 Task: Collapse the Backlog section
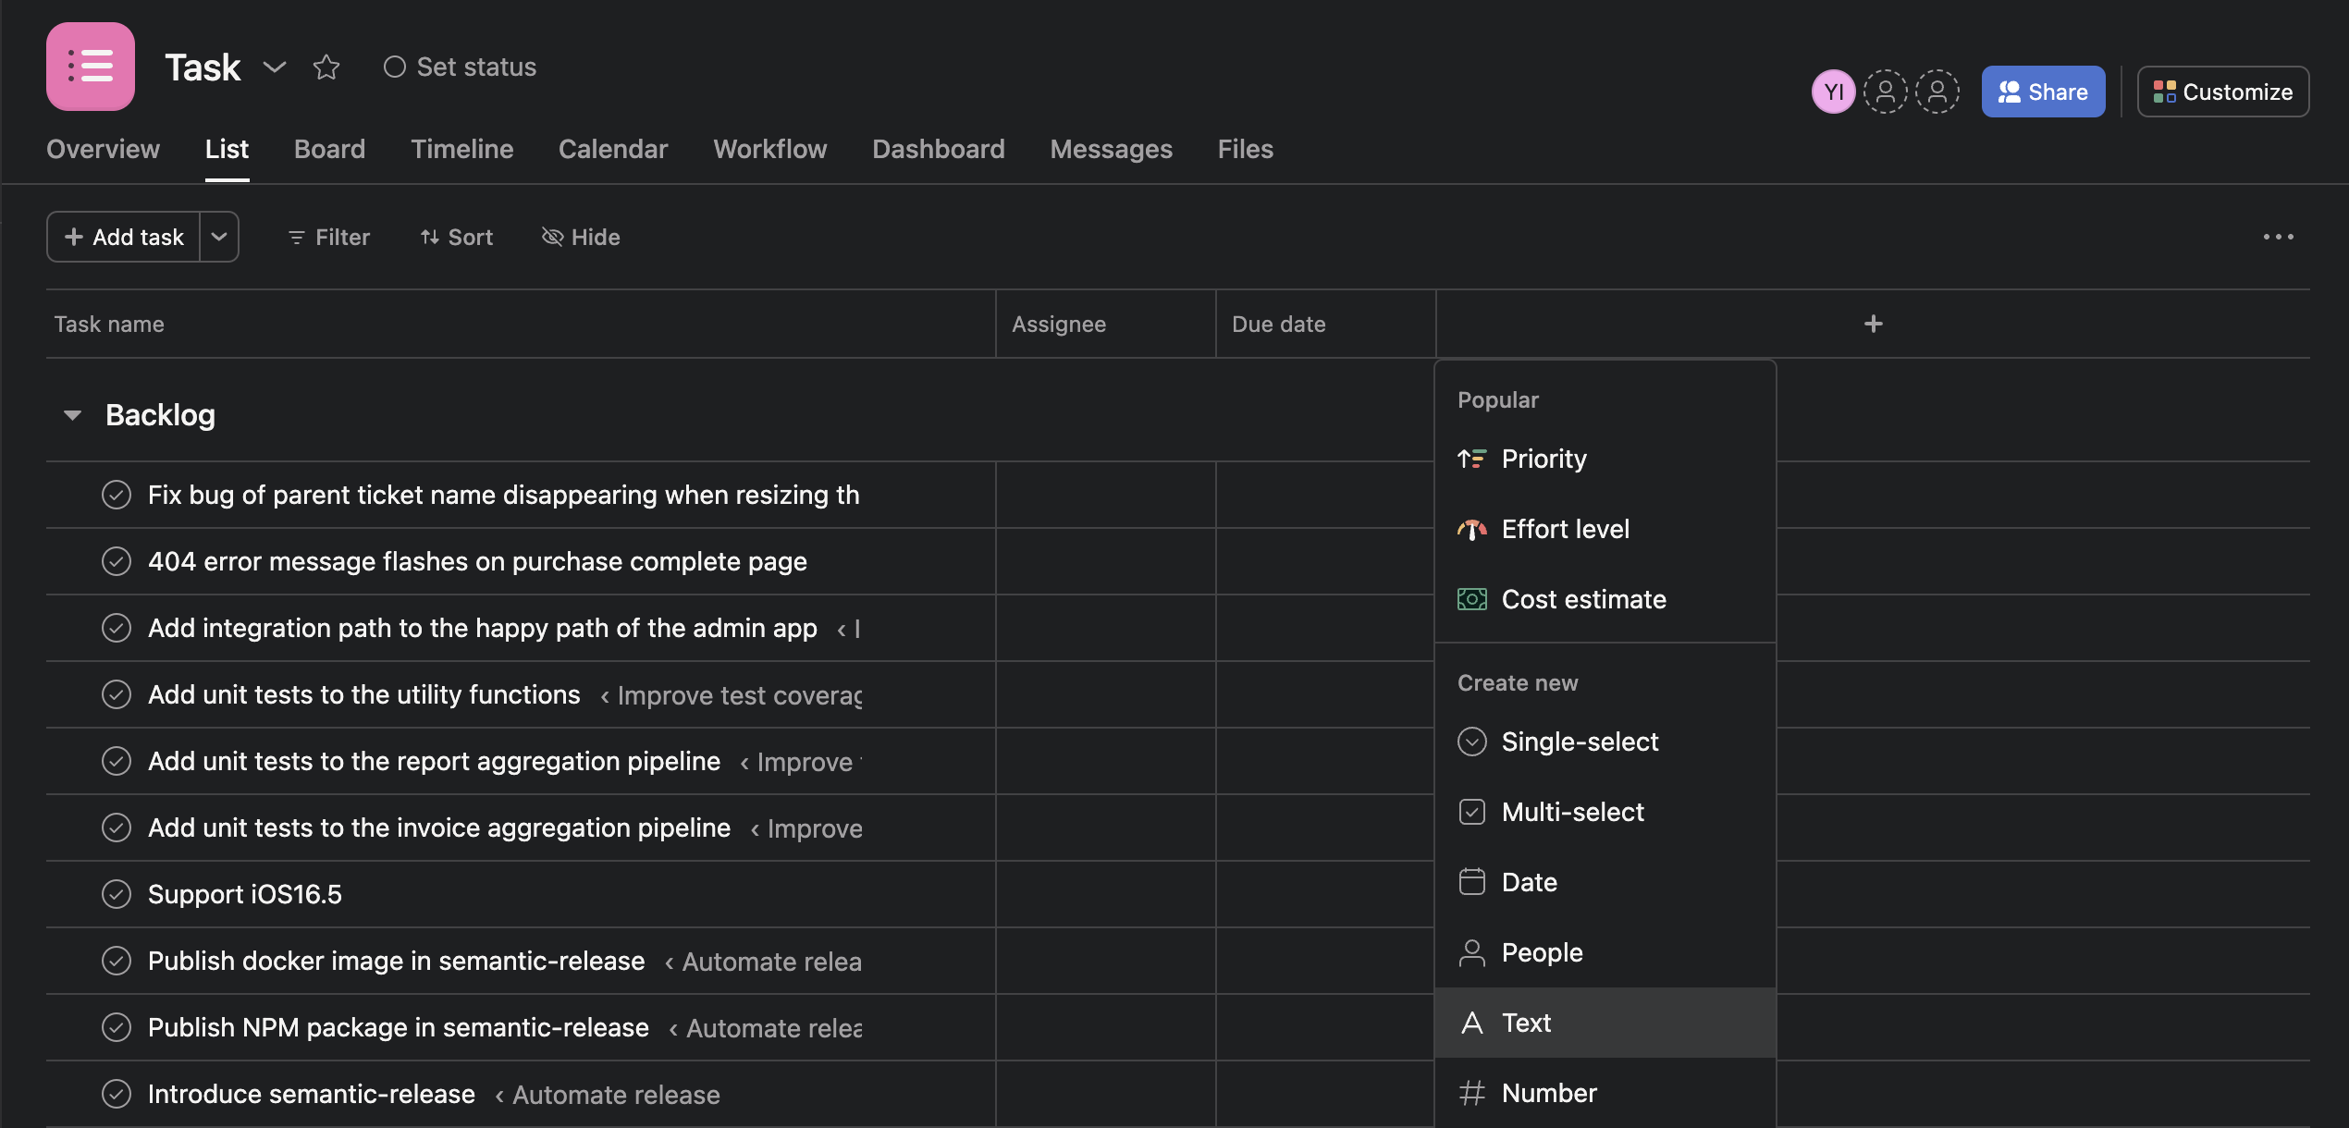pos(72,414)
